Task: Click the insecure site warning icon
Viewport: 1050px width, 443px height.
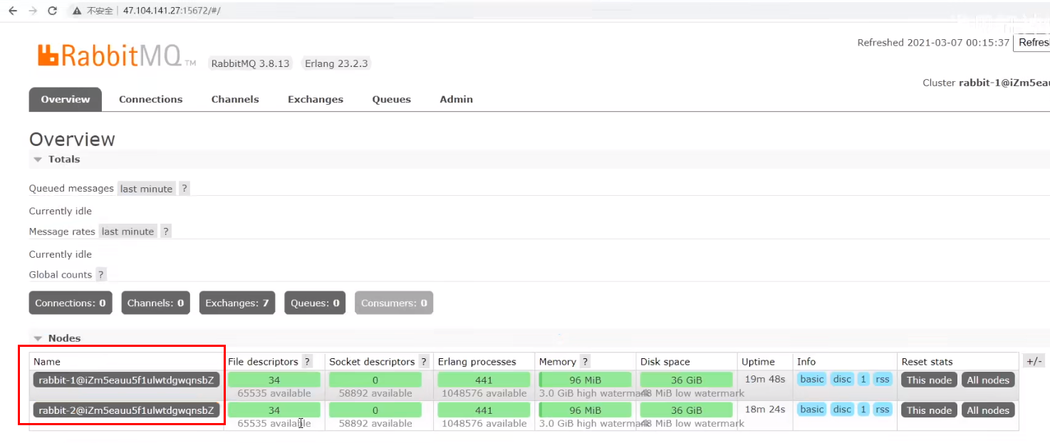Action: click(x=76, y=11)
